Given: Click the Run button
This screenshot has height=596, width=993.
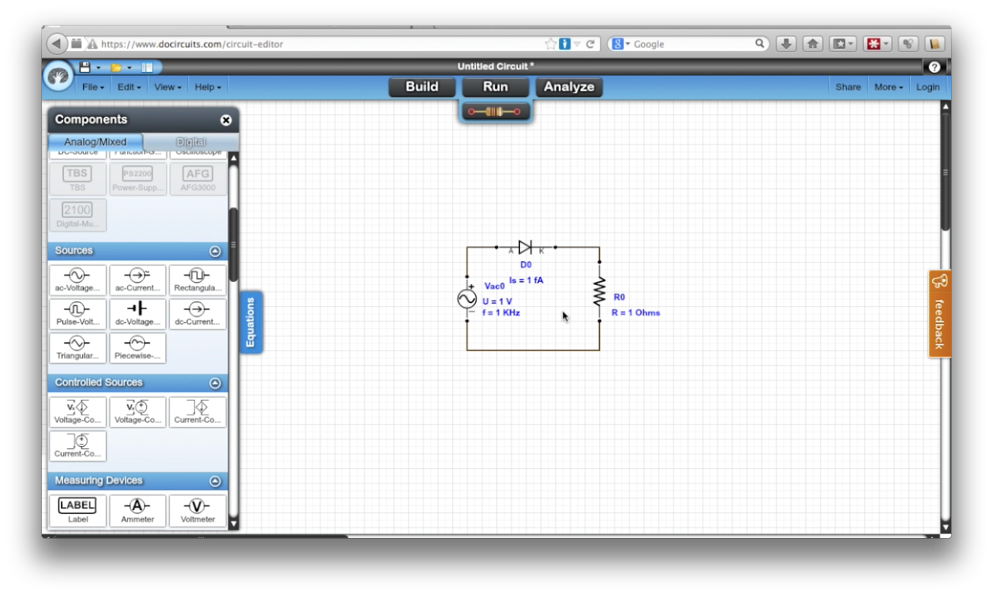Looking at the screenshot, I should (x=496, y=87).
